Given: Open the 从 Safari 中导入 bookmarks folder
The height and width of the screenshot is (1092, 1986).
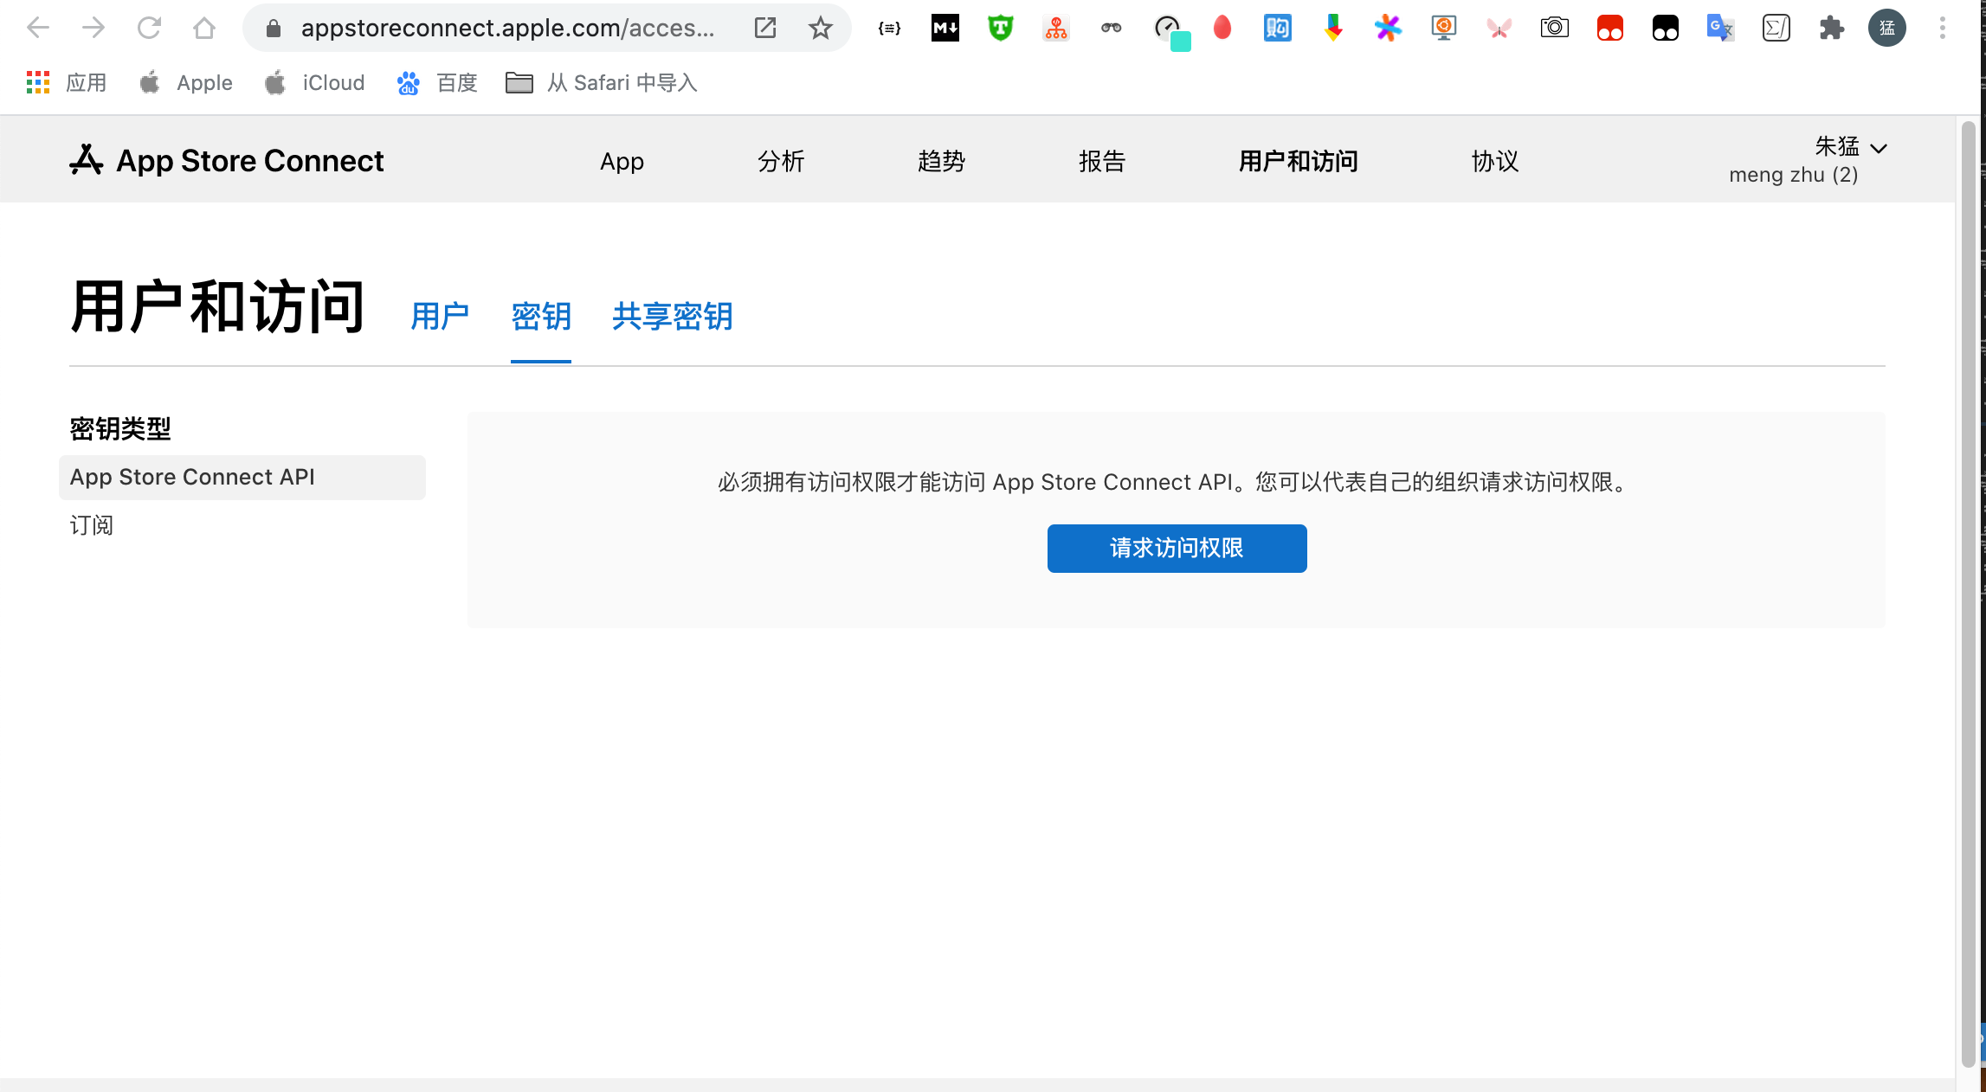Looking at the screenshot, I should 603,83.
